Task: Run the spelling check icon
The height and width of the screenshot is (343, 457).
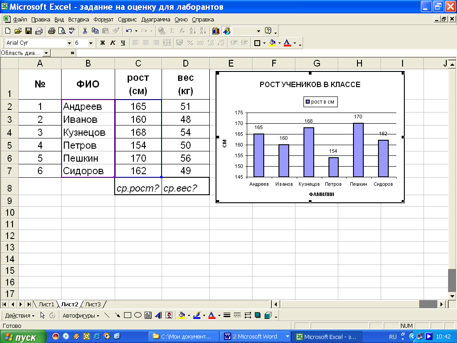Action: pos(72,31)
